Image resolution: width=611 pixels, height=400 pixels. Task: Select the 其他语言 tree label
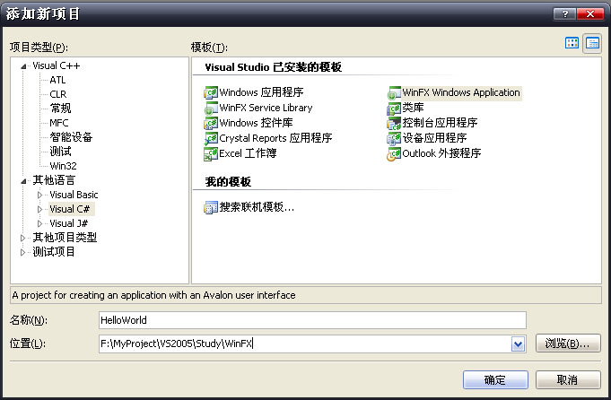tap(54, 180)
